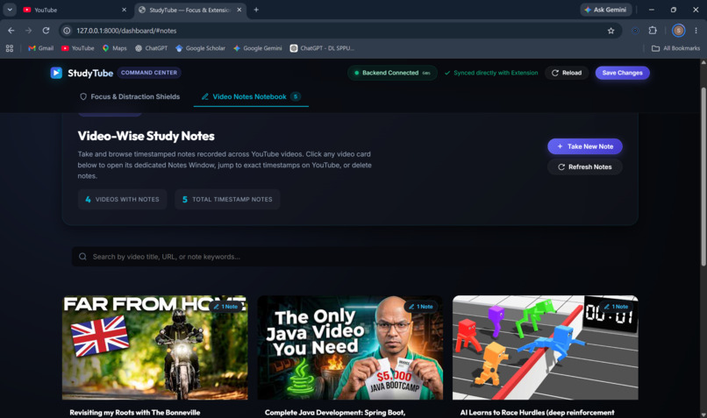707x418 pixels.
Task: Open the Far From Home Bonneville video card
Action: coord(154,347)
